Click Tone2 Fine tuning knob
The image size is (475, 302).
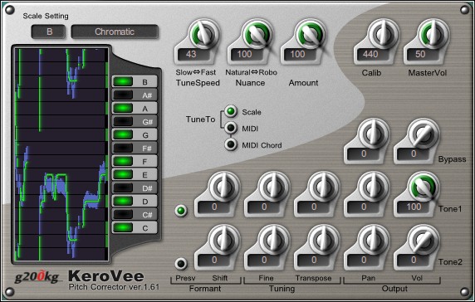coord(273,240)
